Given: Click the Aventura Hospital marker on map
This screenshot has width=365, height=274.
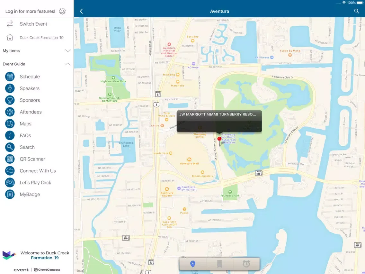Looking at the screenshot, I should [169, 44].
